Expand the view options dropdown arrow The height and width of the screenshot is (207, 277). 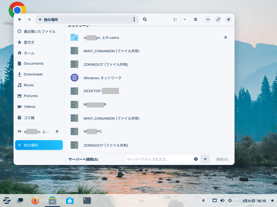tap(185, 19)
